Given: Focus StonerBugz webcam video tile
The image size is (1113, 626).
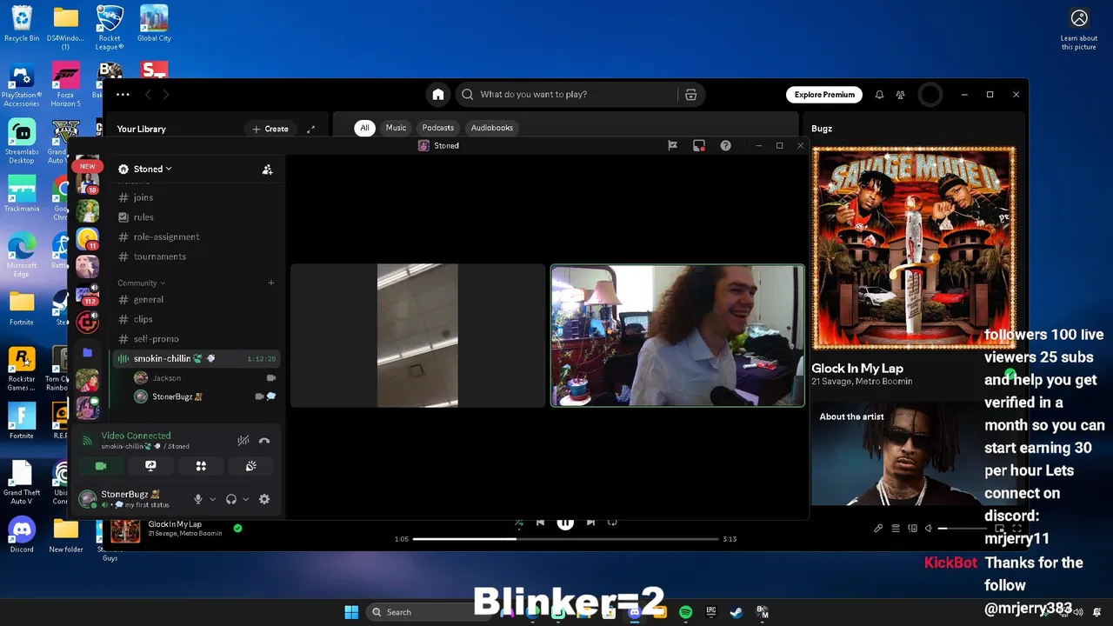Looking at the screenshot, I should (677, 336).
